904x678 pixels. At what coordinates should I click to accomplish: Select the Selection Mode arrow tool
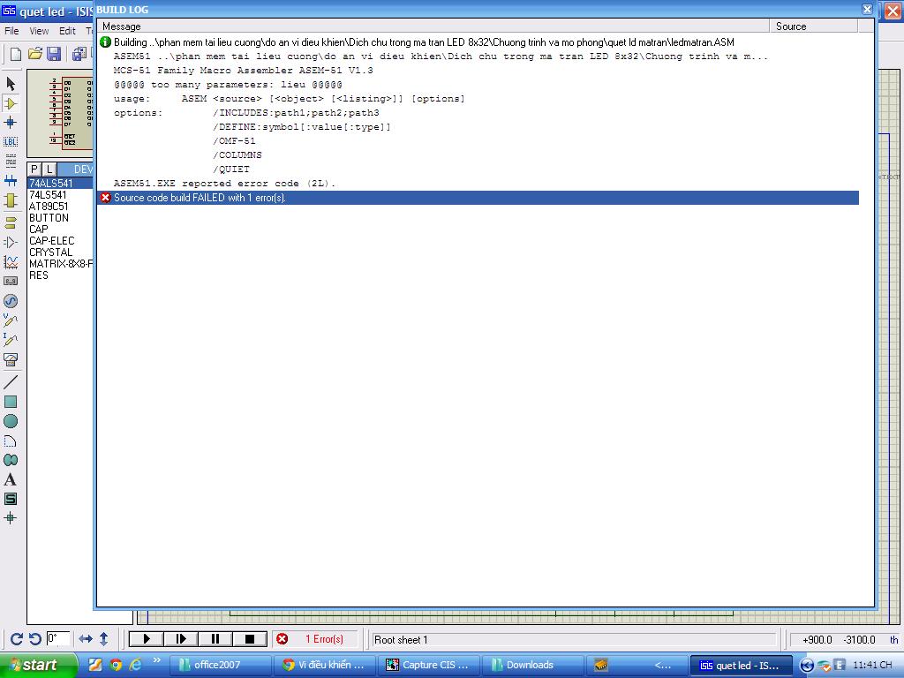click(11, 84)
